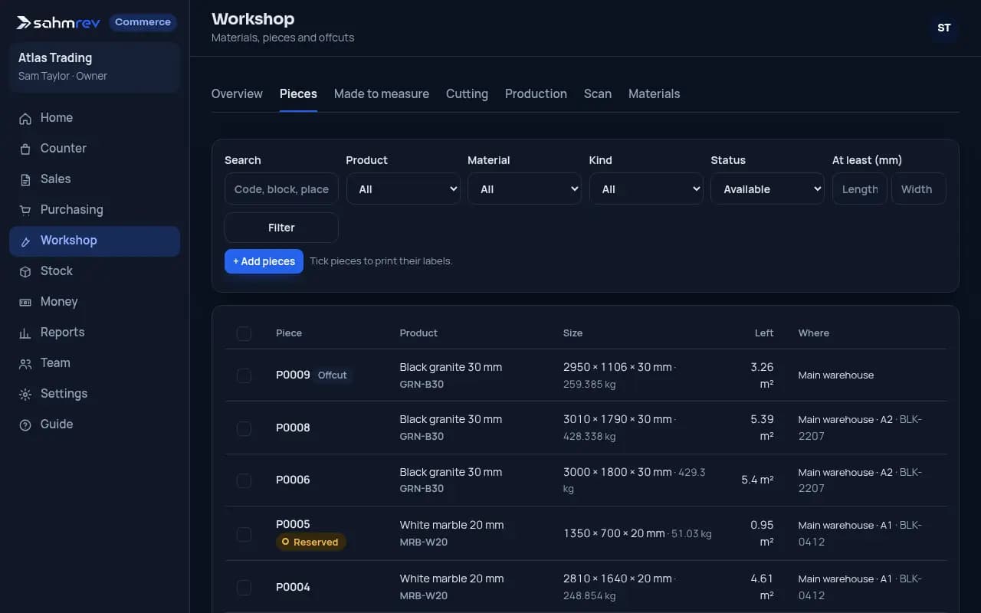
Task: Click the Guide help icon in sidebar
Action: (x=25, y=425)
